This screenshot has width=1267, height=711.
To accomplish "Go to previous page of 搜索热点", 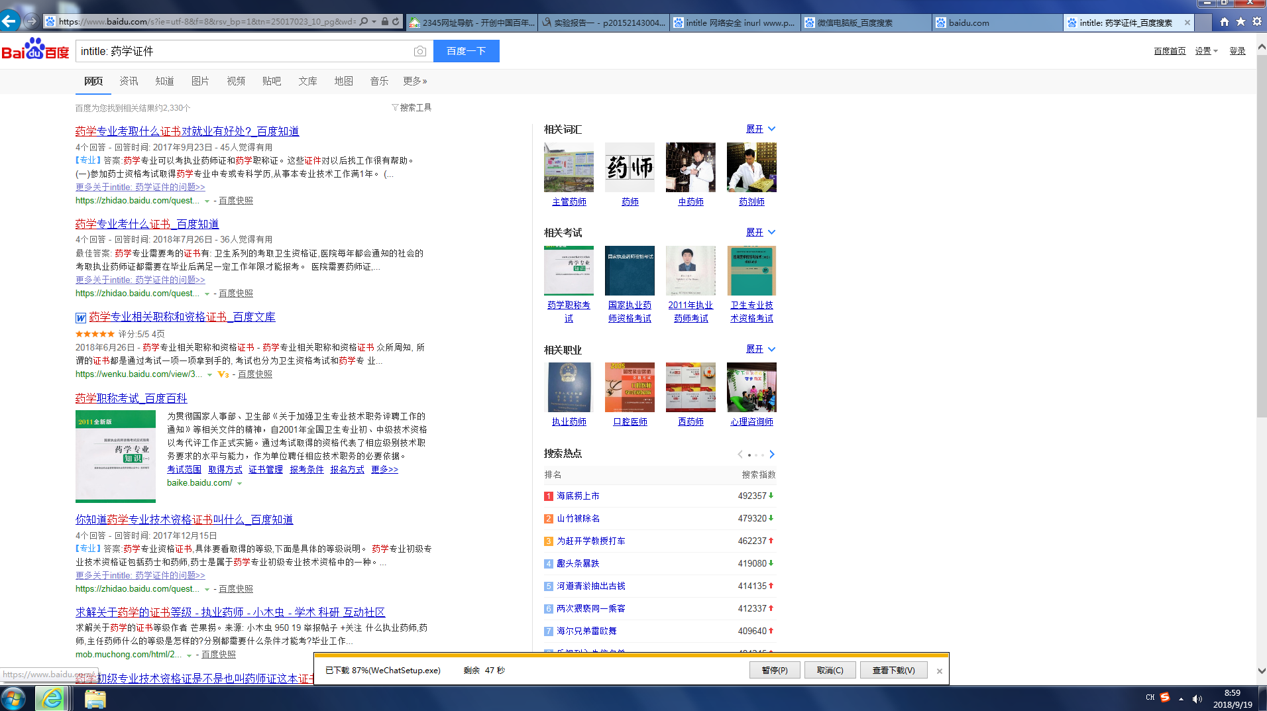I will coord(740,454).
